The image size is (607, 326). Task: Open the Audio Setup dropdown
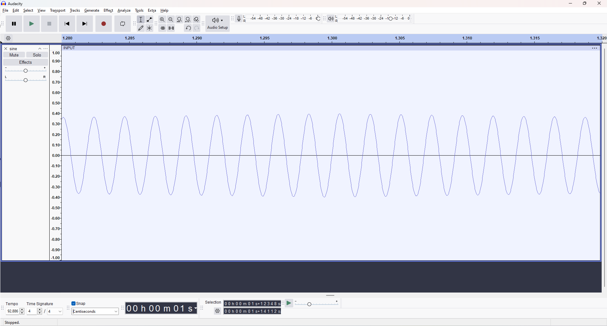(217, 23)
